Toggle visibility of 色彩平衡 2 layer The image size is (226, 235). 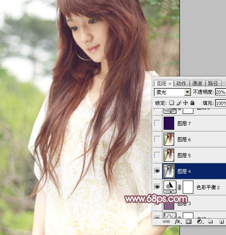point(157,187)
